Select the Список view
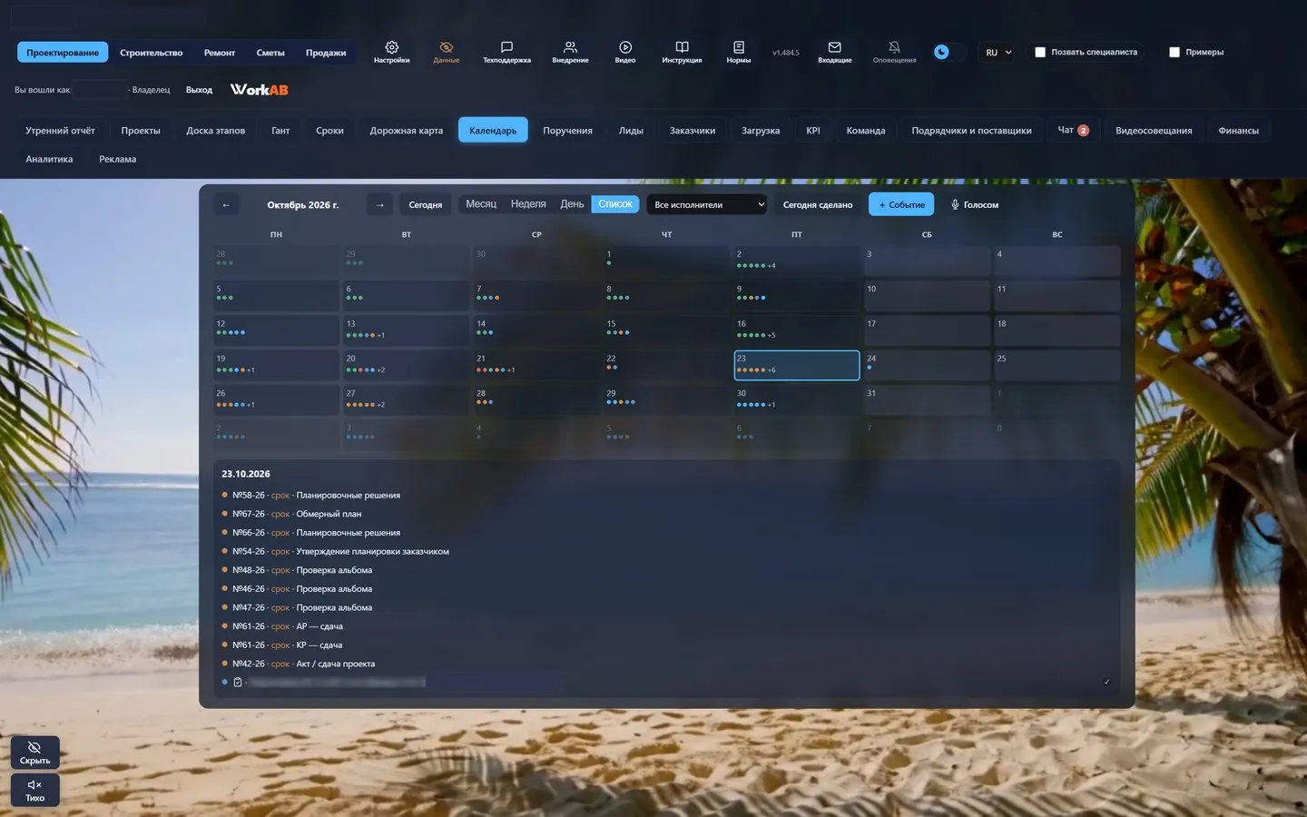The height and width of the screenshot is (817, 1307). click(x=615, y=204)
